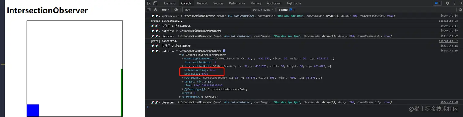Open the Application tab

coord(274,3)
